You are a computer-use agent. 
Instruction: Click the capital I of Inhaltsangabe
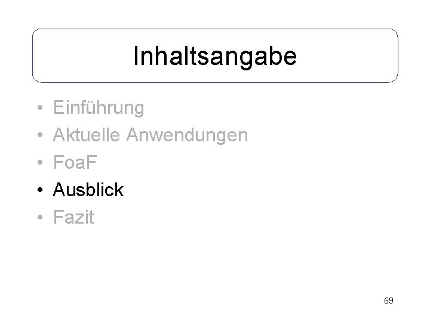click(136, 55)
